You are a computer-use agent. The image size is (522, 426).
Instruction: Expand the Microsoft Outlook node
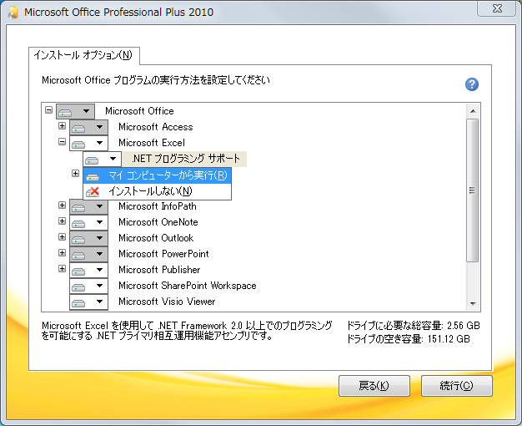62,237
